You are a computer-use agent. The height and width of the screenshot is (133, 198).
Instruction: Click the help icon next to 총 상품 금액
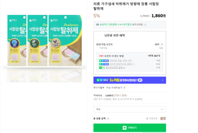click(108, 118)
